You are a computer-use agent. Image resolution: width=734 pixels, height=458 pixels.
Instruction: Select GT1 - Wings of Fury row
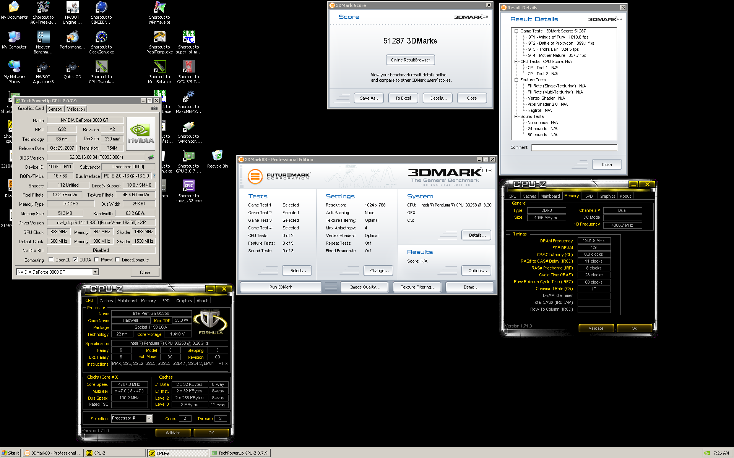click(558, 37)
